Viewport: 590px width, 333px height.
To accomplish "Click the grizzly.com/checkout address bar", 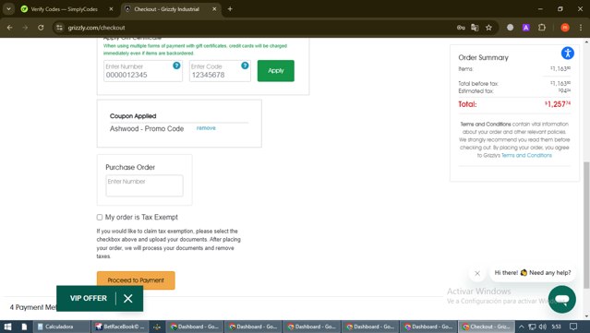I will click(256, 28).
